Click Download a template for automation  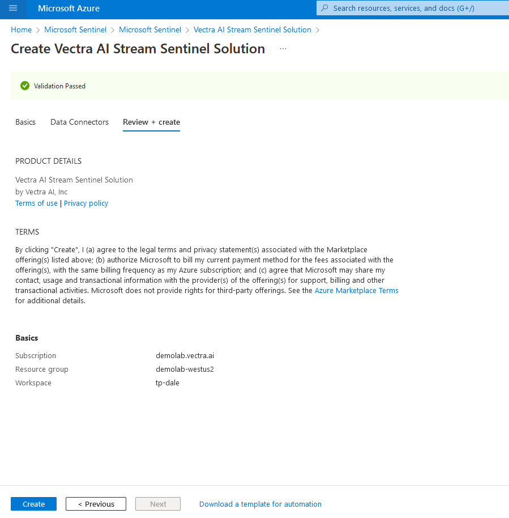260,504
